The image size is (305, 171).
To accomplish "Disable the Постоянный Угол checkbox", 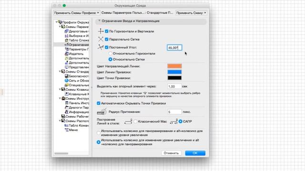I will click(107, 47).
